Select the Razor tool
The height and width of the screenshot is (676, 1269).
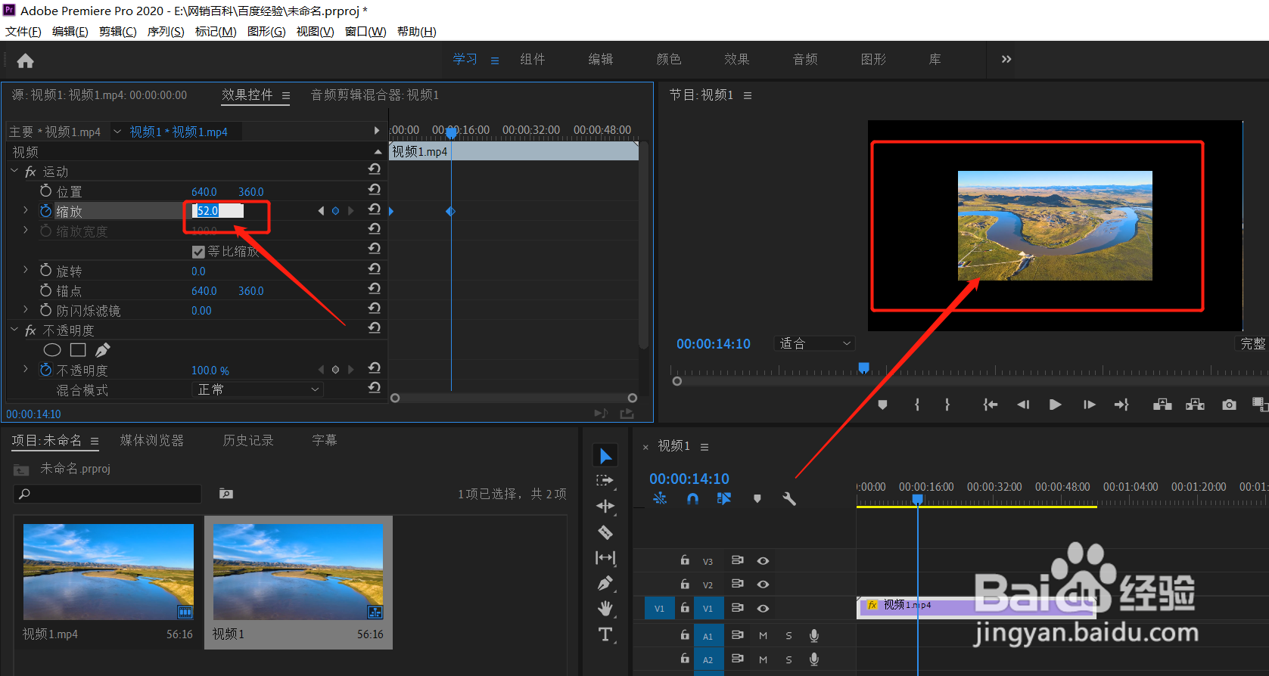[x=605, y=532]
